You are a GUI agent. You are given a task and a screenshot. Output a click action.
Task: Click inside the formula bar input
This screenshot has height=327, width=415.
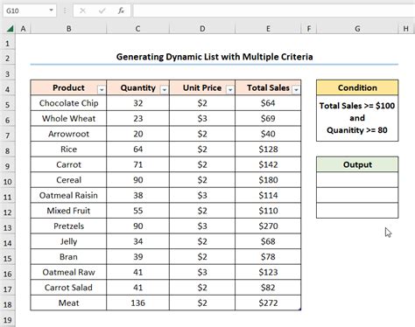[274, 10]
